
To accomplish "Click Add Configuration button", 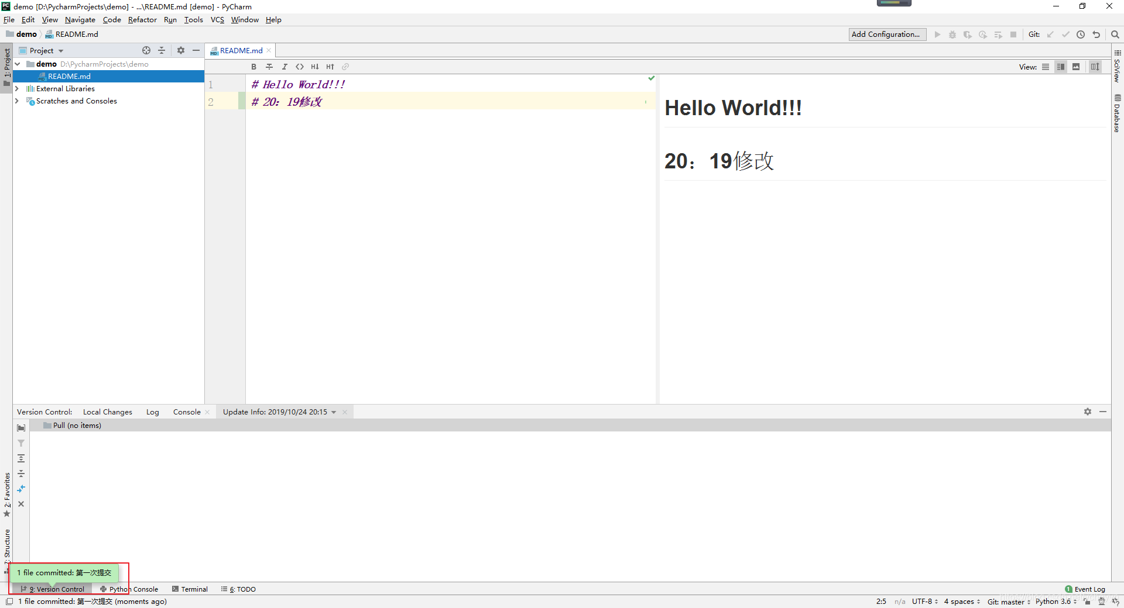I will pyautogui.click(x=887, y=34).
